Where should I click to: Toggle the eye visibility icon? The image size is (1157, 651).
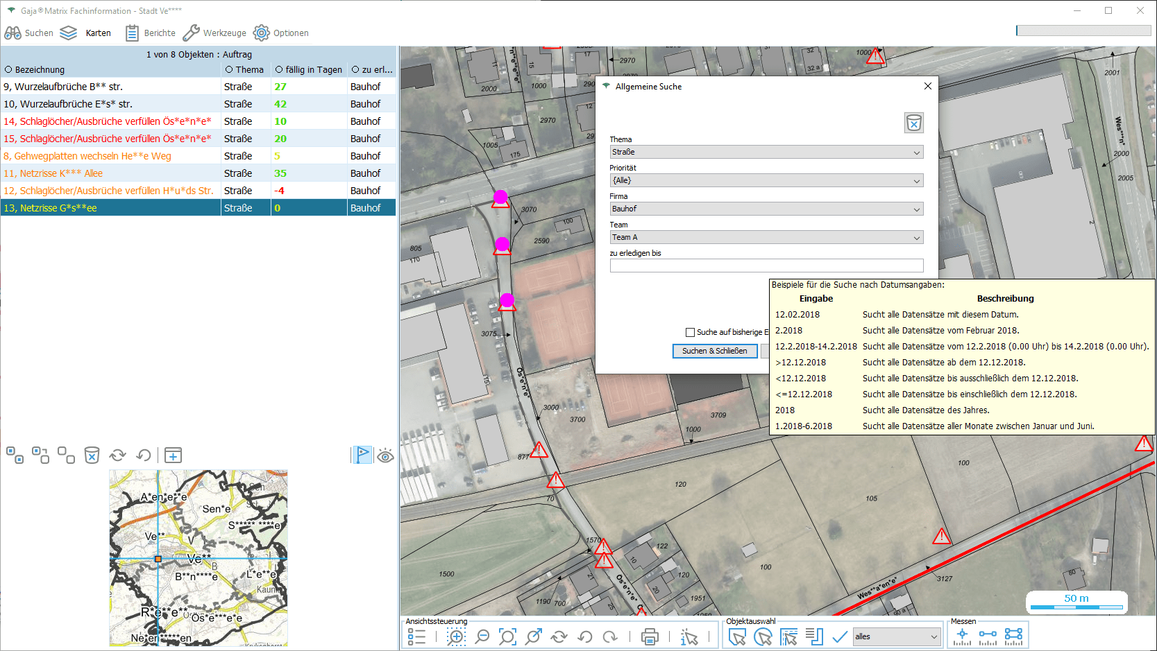coord(385,455)
